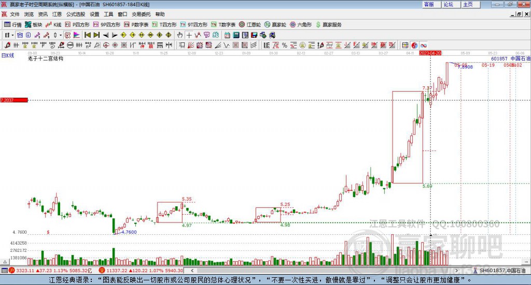Open the 板块 sector view
This screenshot has width=531, height=285.
coord(33,25)
